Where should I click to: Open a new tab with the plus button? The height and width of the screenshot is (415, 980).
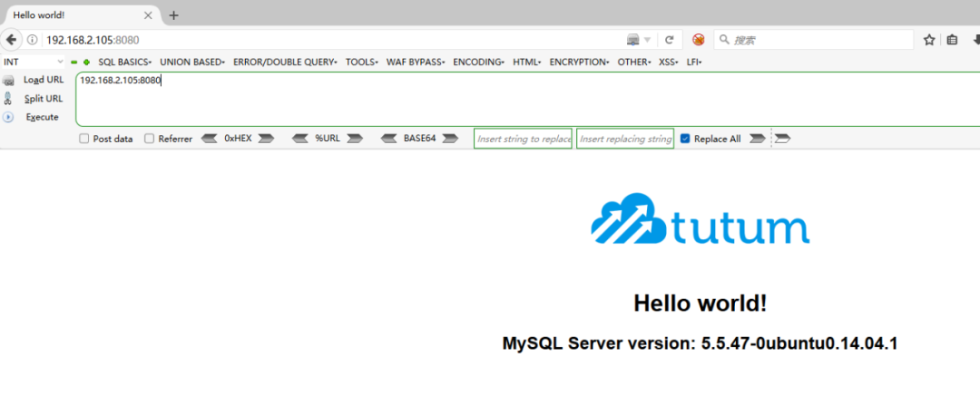pyautogui.click(x=173, y=15)
